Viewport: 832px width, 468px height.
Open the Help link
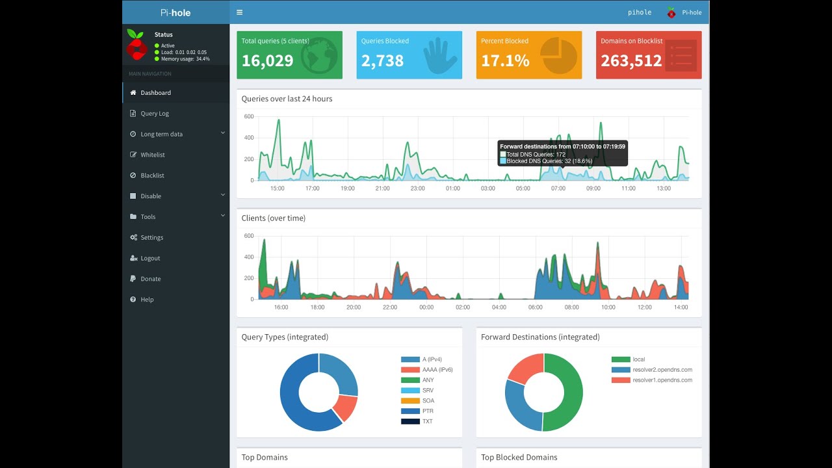point(176,300)
